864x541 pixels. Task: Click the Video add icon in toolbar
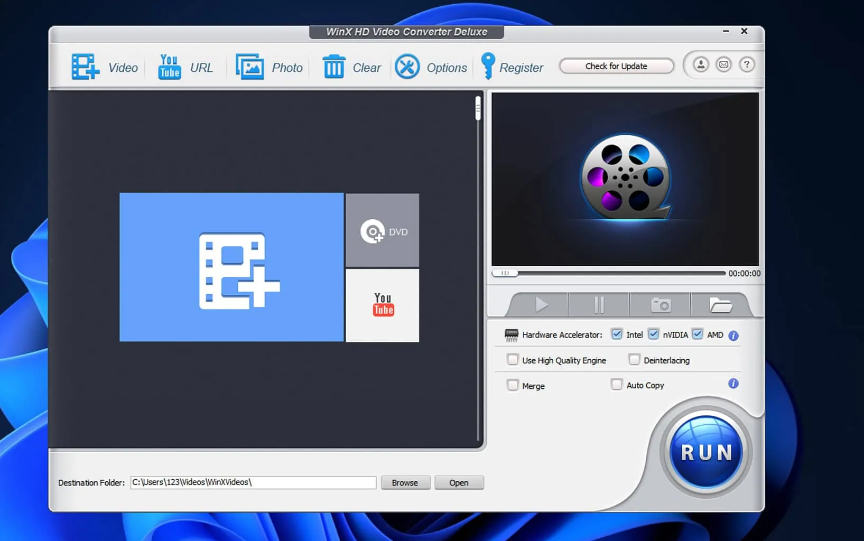pos(85,67)
